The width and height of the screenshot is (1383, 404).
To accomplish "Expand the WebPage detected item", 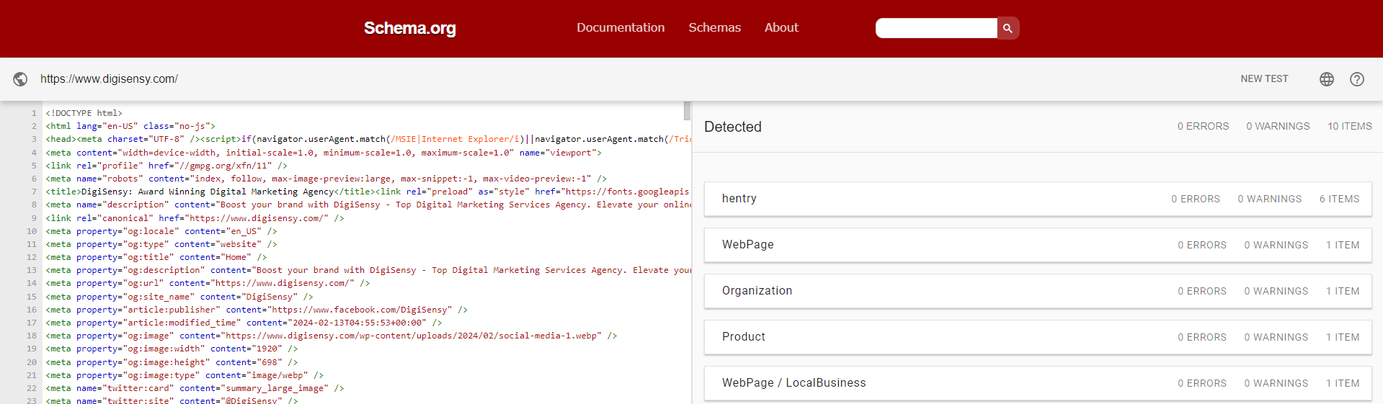I will [x=1038, y=245].
